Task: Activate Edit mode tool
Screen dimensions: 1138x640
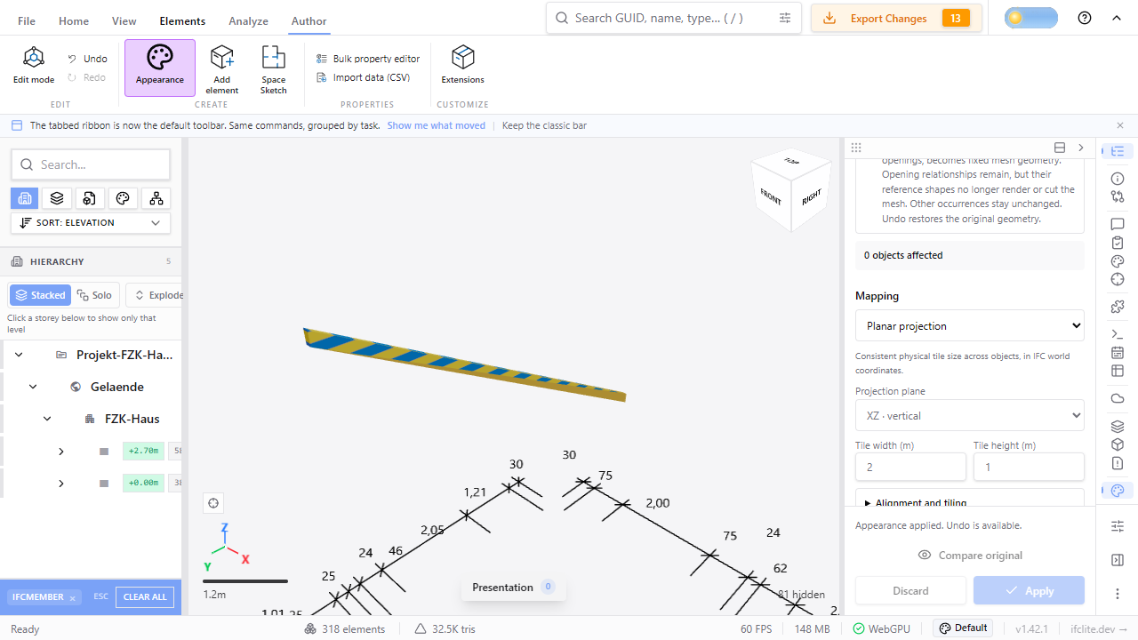Action: pyautogui.click(x=34, y=67)
